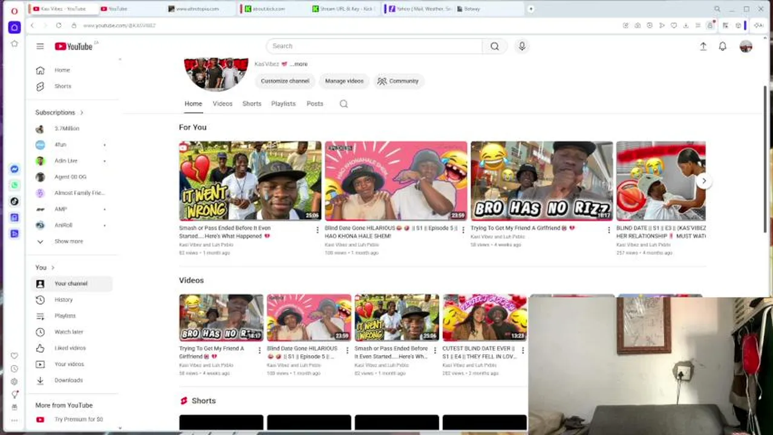Click the search magnifier button

pyautogui.click(x=495, y=46)
